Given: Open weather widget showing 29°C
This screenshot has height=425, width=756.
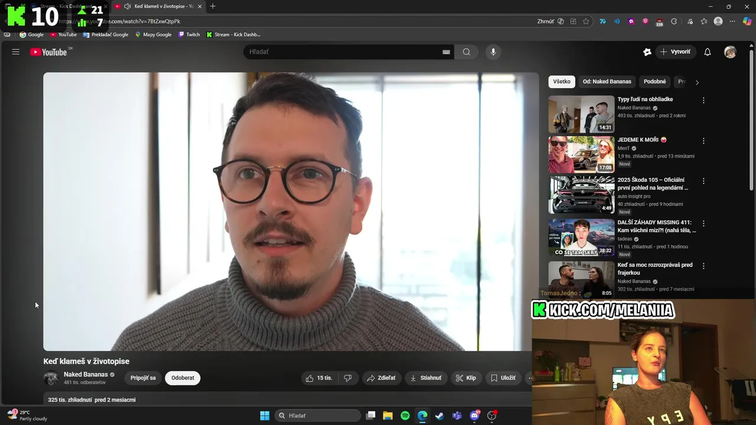Looking at the screenshot, I should coord(27,415).
